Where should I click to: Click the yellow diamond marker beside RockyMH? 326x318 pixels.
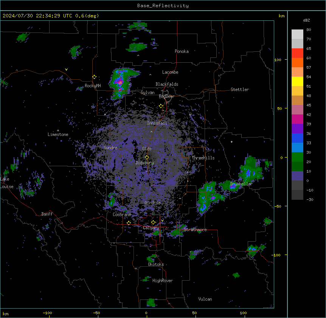point(95,77)
